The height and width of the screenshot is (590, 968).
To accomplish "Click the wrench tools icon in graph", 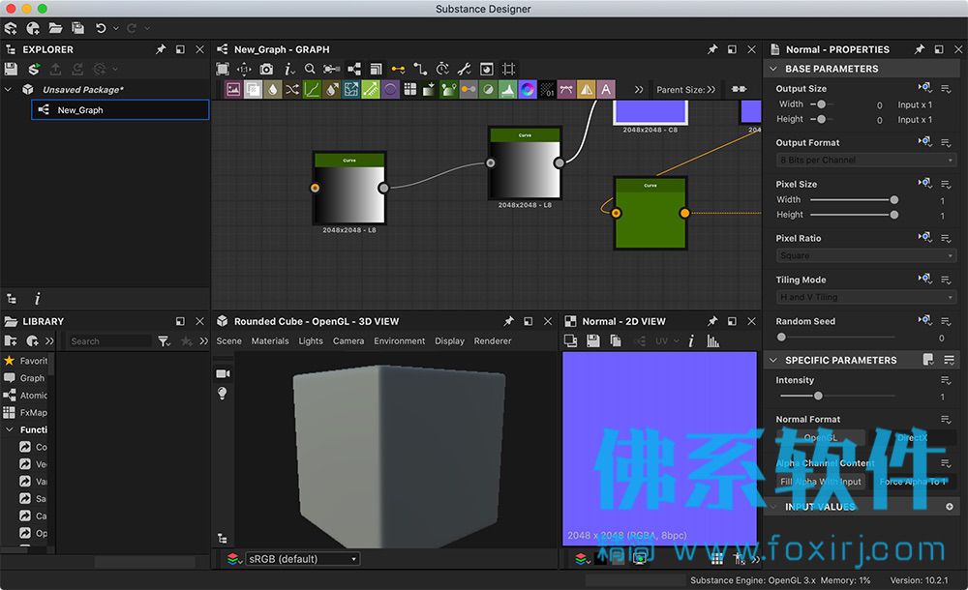I will pyautogui.click(x=465, y=69).
